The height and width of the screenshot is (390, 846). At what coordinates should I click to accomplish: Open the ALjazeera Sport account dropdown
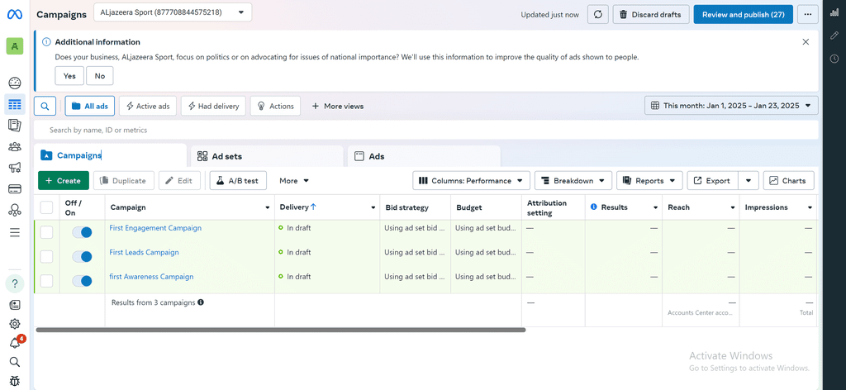click(173, 12)
